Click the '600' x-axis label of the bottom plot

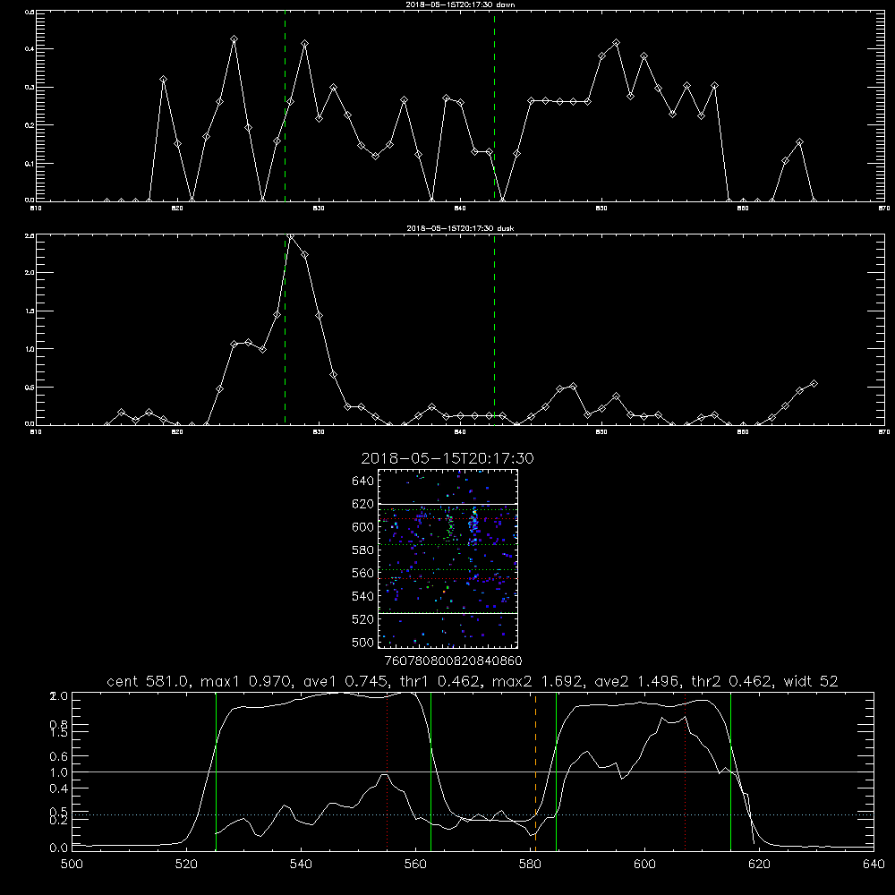(x=644, y=865)
